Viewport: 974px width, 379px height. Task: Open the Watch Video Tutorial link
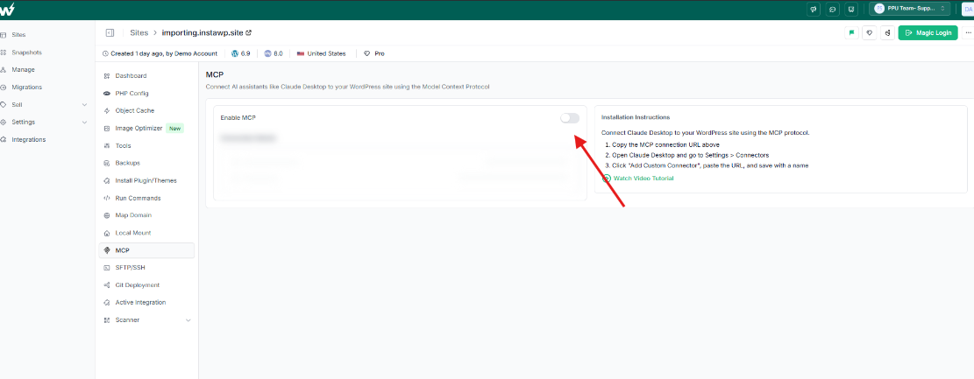[643, 179]
